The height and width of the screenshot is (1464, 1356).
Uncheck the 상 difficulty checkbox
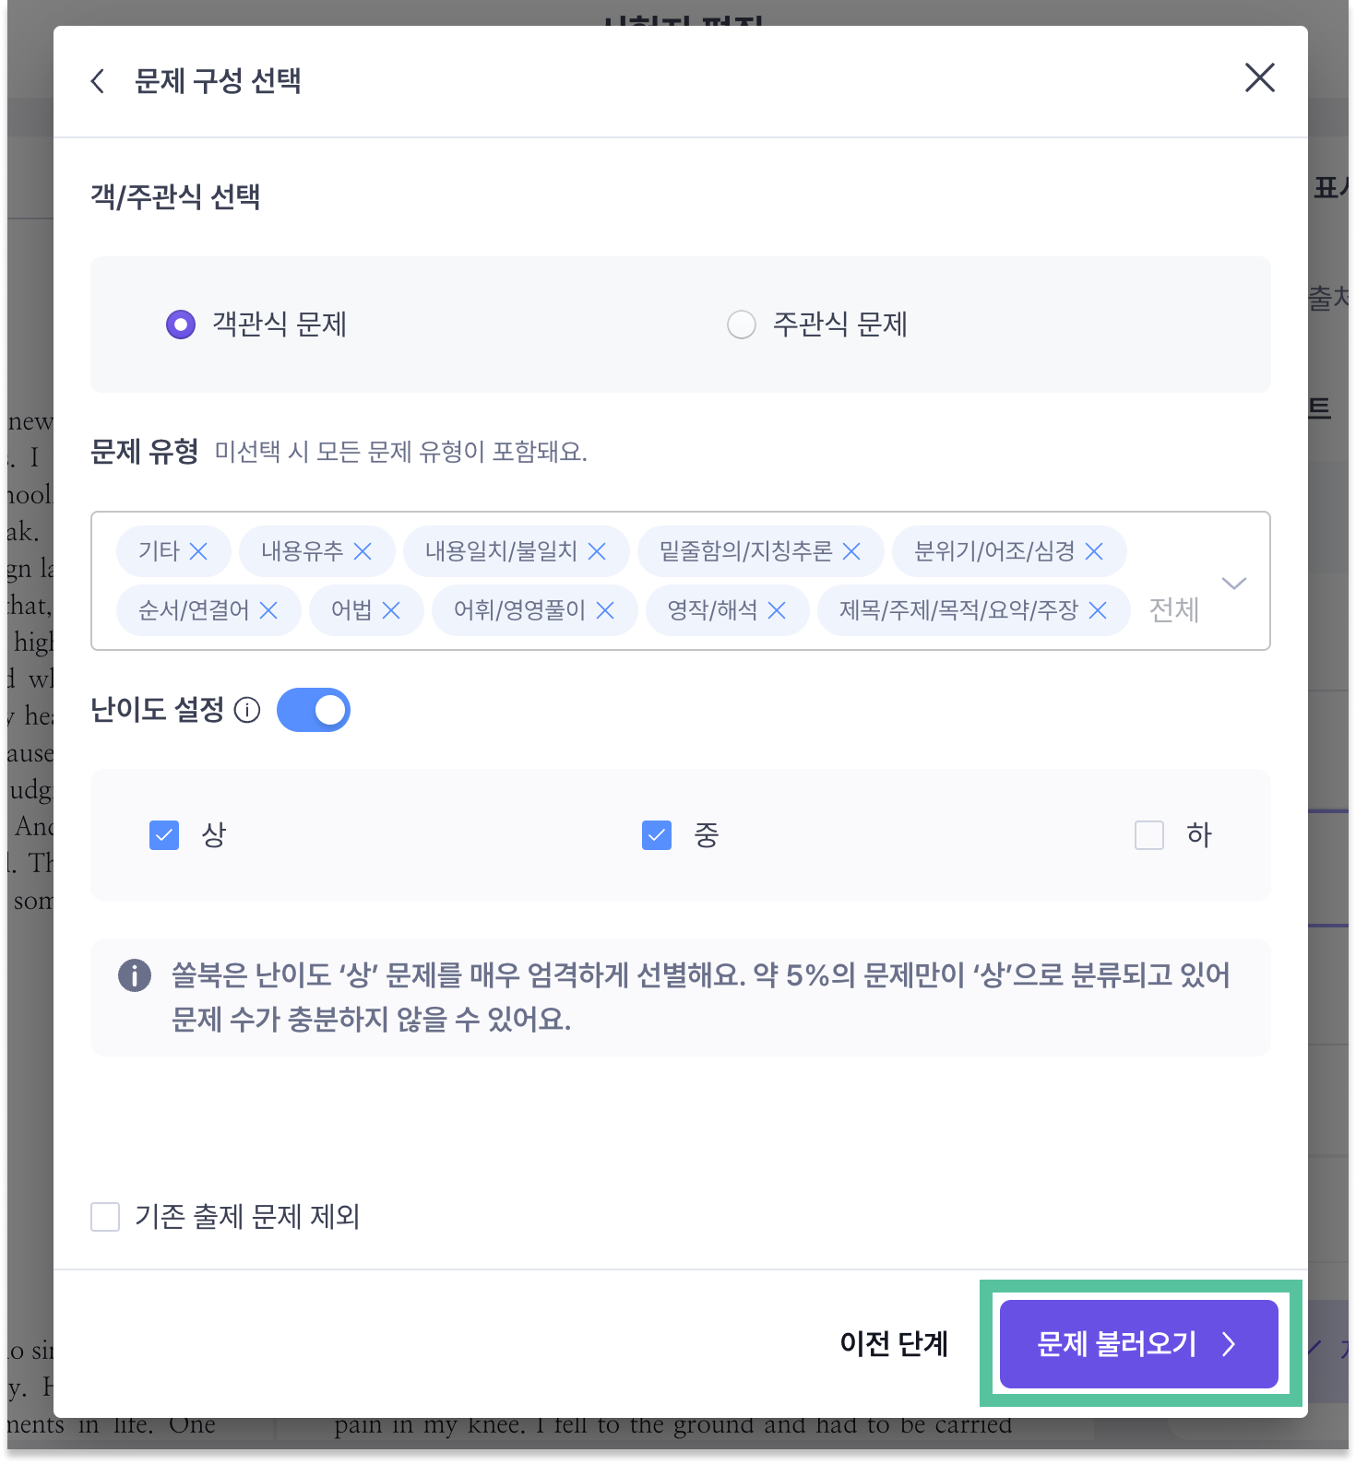164,835
